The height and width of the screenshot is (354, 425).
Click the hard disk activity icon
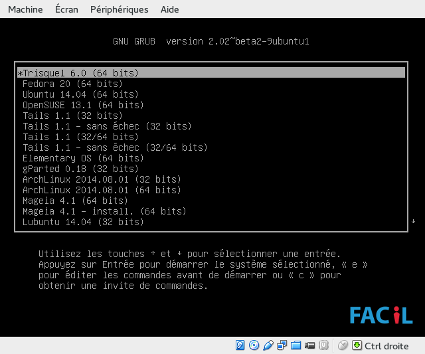[x=240, y=345]
